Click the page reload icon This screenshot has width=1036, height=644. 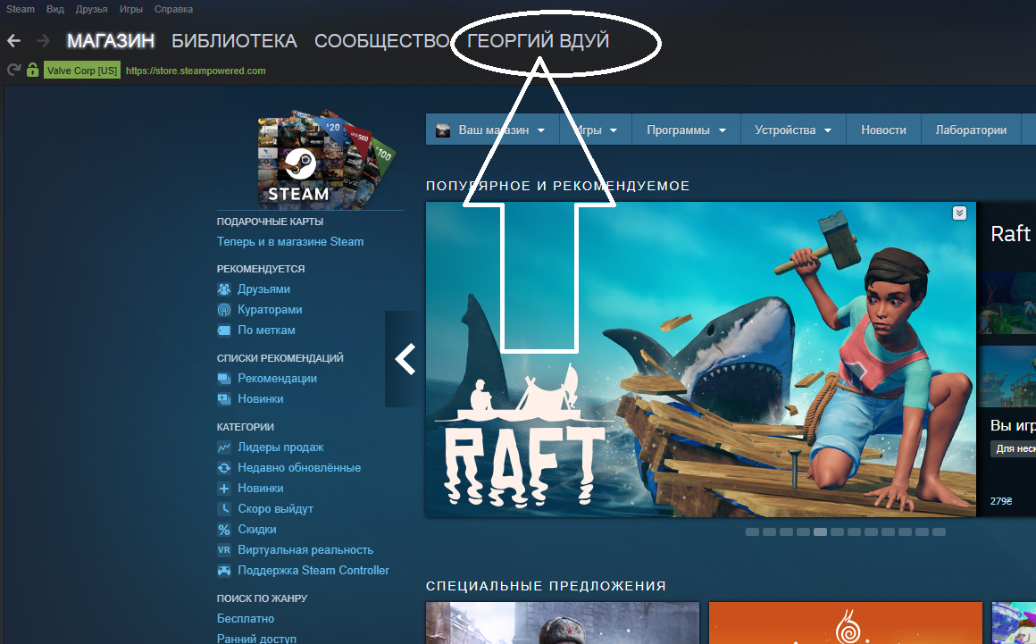[x=13, y=70]
